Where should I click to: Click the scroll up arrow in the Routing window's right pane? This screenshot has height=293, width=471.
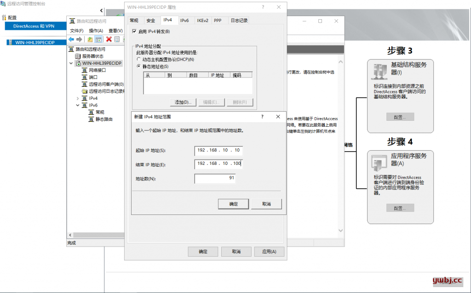coord(341,62)
